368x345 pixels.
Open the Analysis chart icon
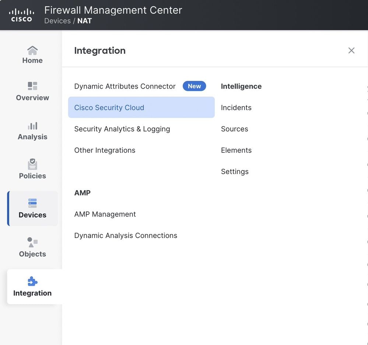32,126
